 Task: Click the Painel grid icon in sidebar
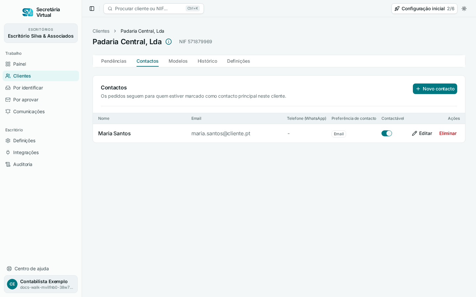click(8, 64)
